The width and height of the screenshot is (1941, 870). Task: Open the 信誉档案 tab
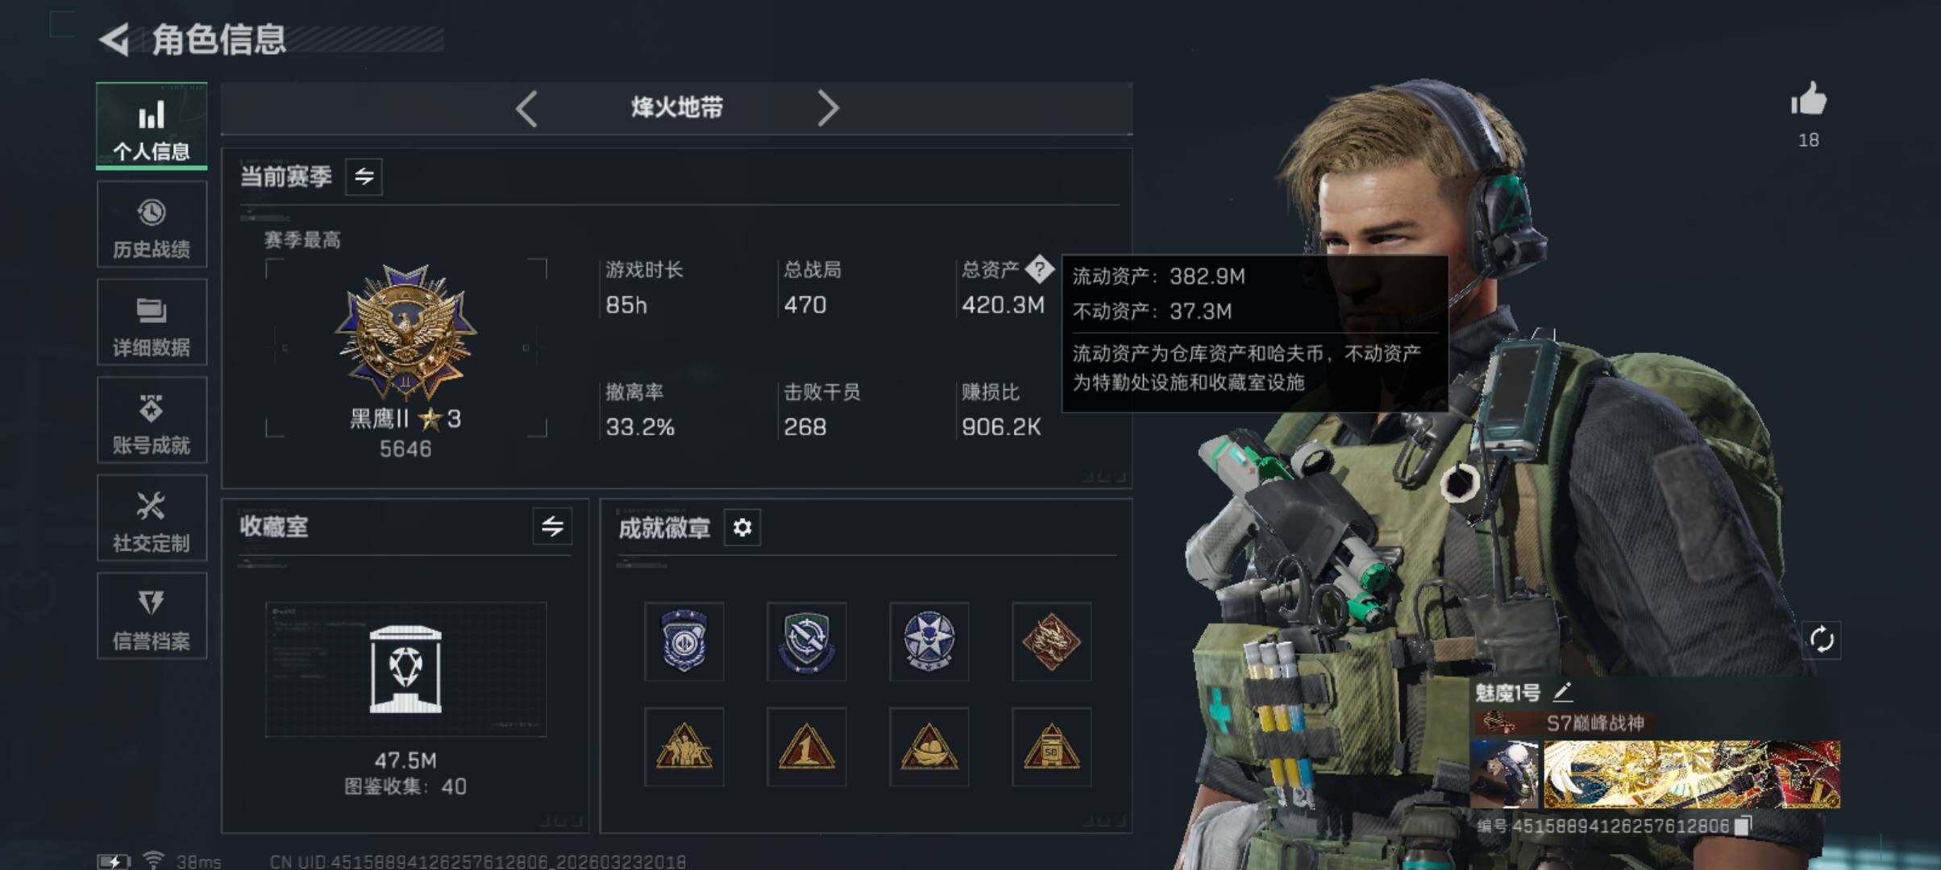pyautogui.click(x=152, y=616)
